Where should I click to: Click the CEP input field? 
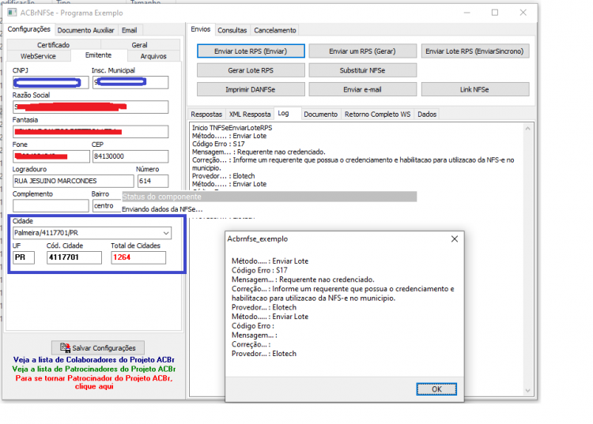pyautogui.click(x=130, y=156)
